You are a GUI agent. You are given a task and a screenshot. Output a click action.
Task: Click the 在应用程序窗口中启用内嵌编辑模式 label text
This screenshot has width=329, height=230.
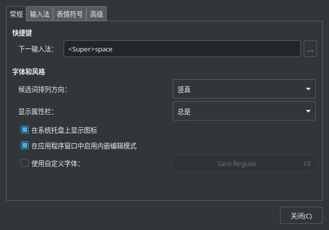84,146
